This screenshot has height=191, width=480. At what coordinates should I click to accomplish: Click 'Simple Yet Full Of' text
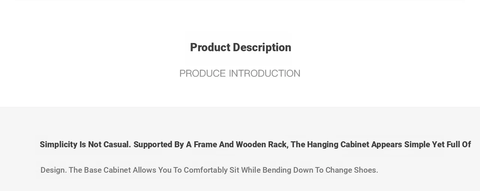438,145
